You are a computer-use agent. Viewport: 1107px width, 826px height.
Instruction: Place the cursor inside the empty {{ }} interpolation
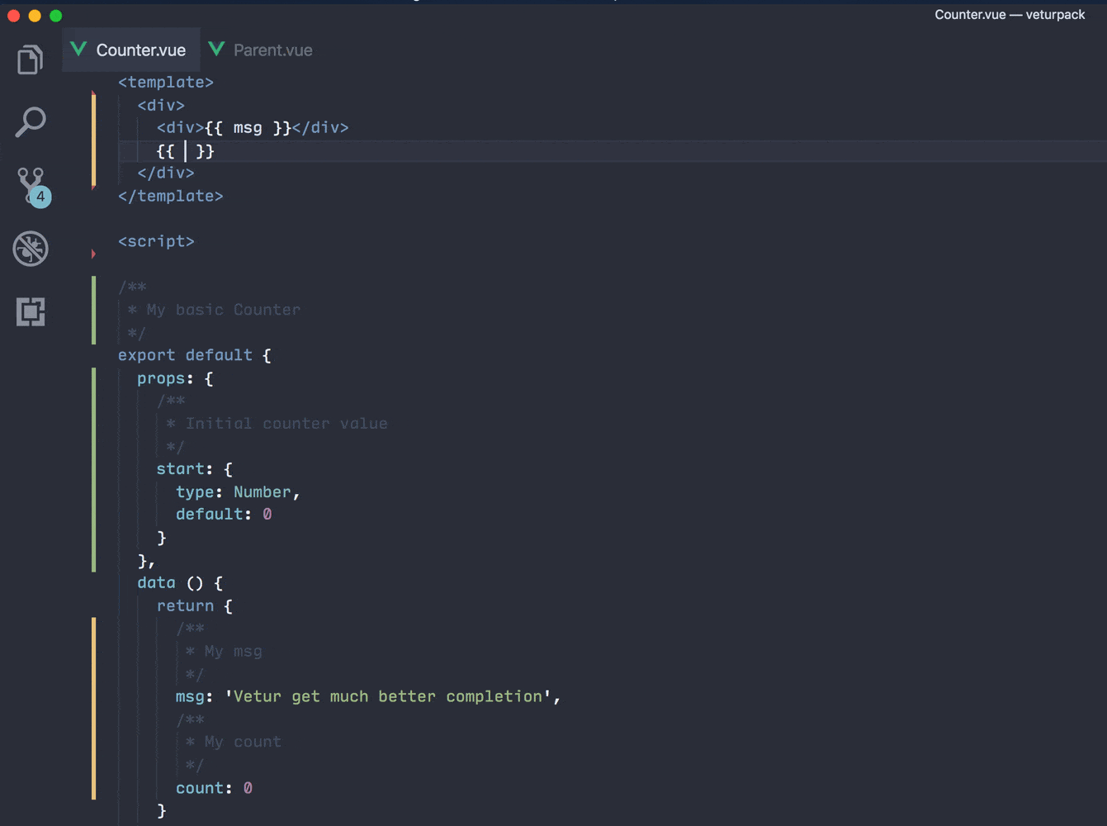click(185, 151)
